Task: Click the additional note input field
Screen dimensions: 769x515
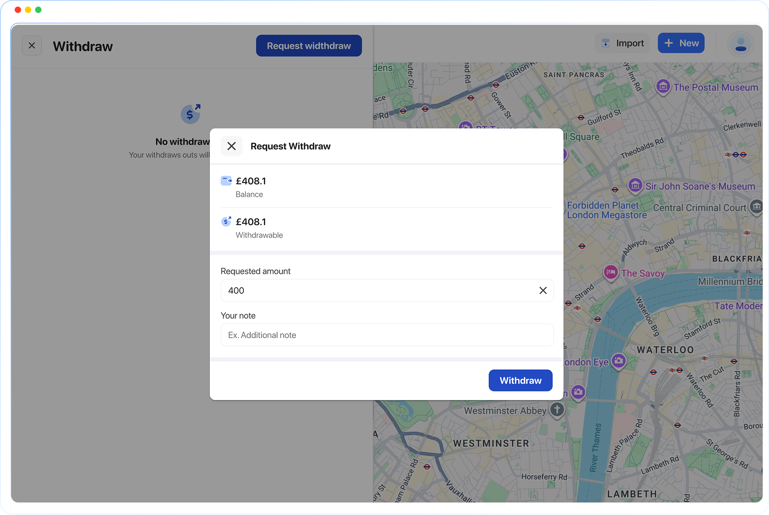Action: click(387, 335)
